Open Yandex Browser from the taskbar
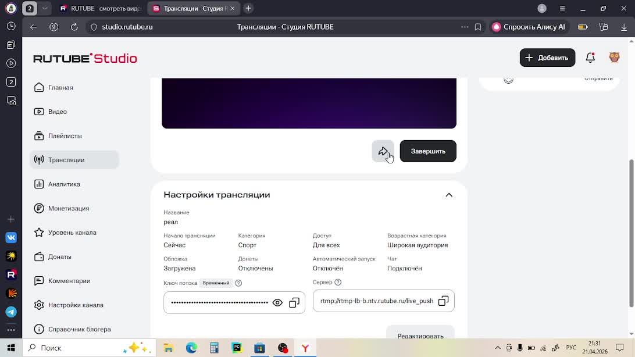 tap(305, 348)
